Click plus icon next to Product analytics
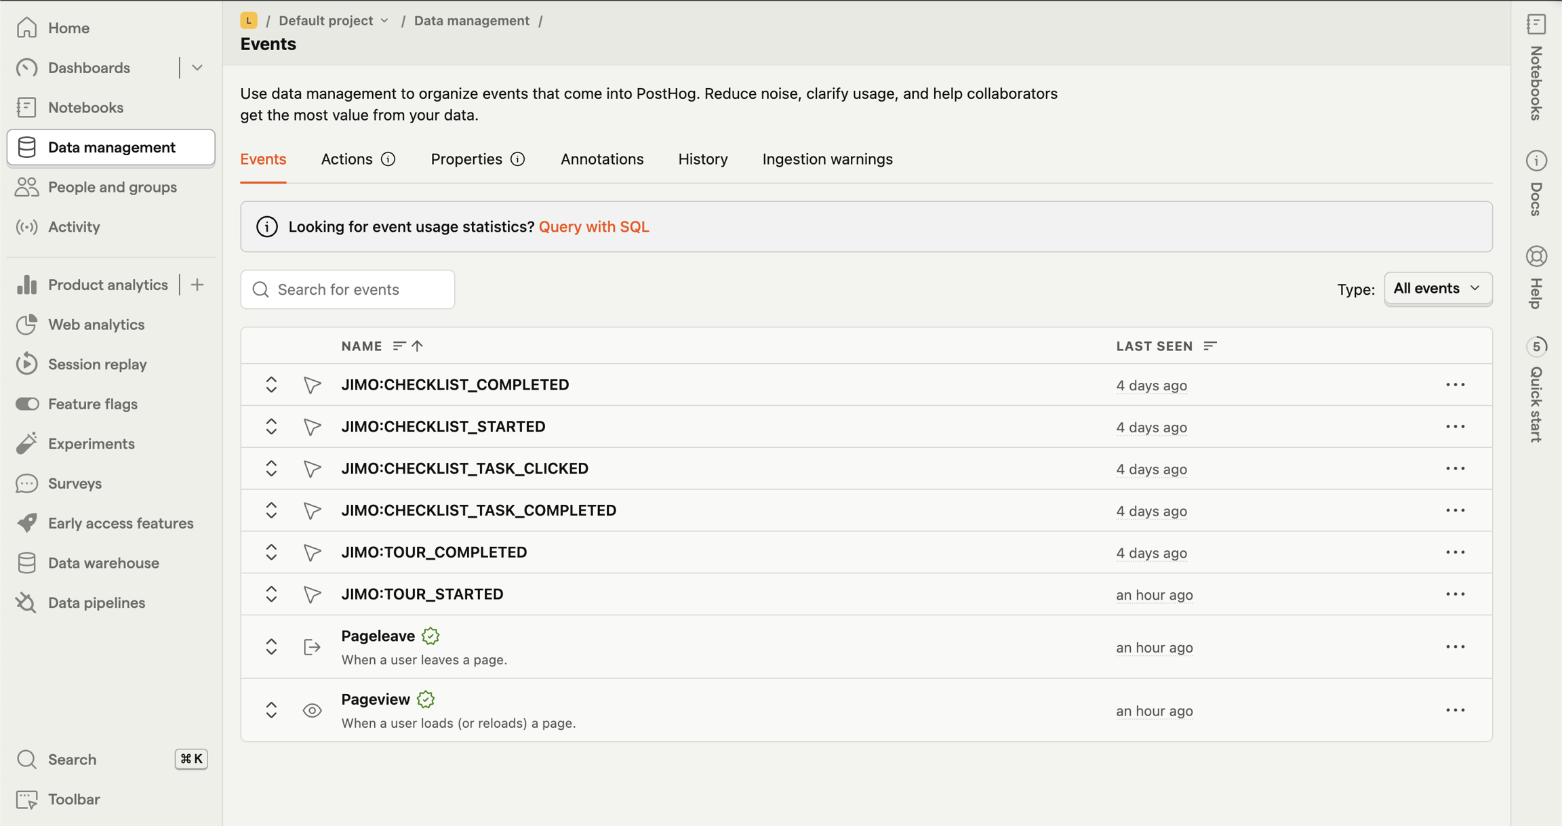 197,285
